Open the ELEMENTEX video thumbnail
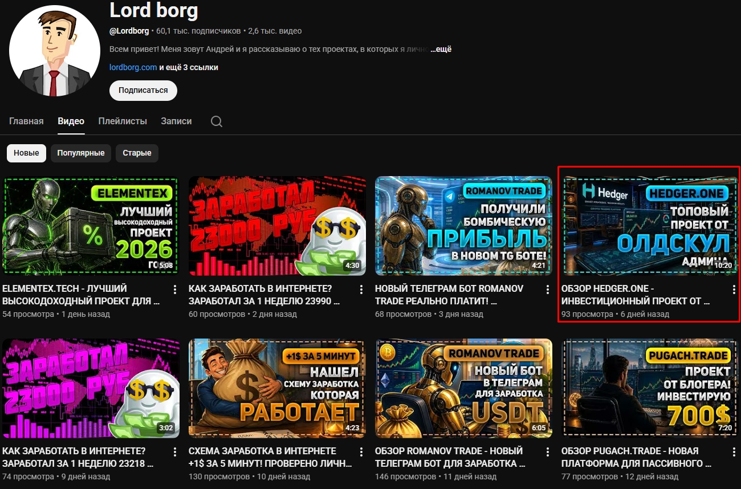The height and width of the screenshot is (489, 741). tap(90, 226)
